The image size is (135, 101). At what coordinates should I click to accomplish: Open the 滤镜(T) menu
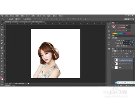[39, 16]
